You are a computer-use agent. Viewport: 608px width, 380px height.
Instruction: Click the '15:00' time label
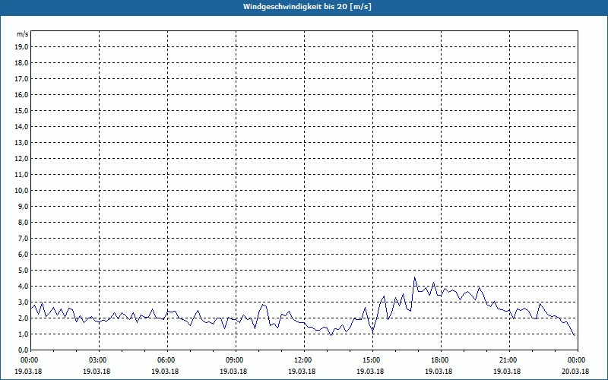[370, 360]
